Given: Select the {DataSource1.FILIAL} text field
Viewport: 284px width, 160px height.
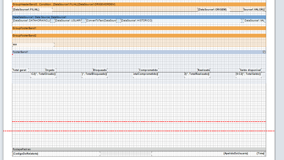Looking at the screenshot, I should [32, 10].
